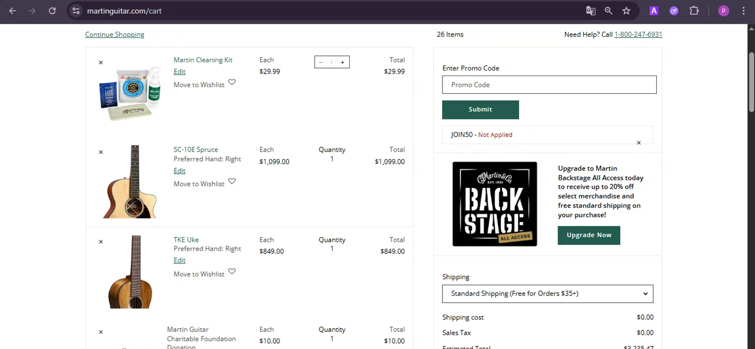Viewport: 755px width, 349px height.
Task: Open the purple 'A' extension
Action: (654, 11)
